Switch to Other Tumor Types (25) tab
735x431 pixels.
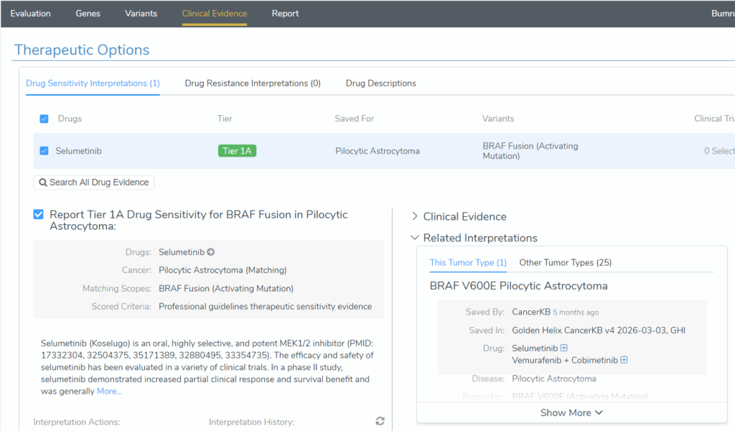pos(566,263)
